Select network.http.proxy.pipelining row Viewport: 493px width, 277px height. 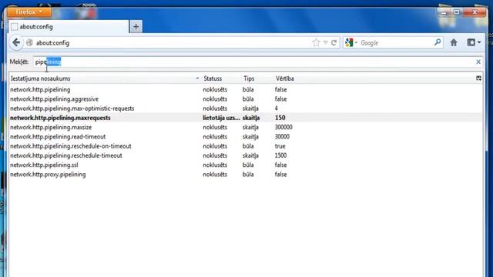(246, 175)
